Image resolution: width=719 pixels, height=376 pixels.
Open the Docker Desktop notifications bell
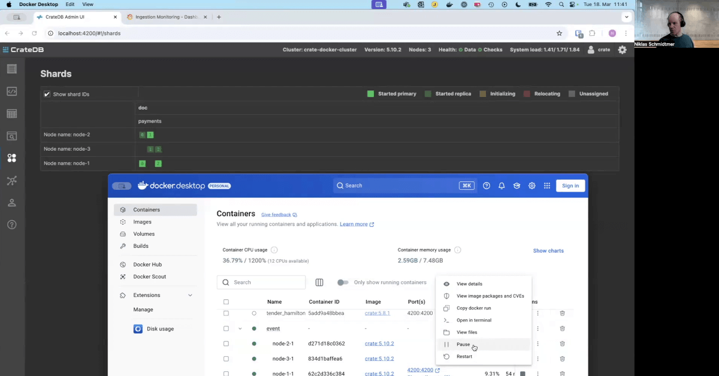point(502,186)
